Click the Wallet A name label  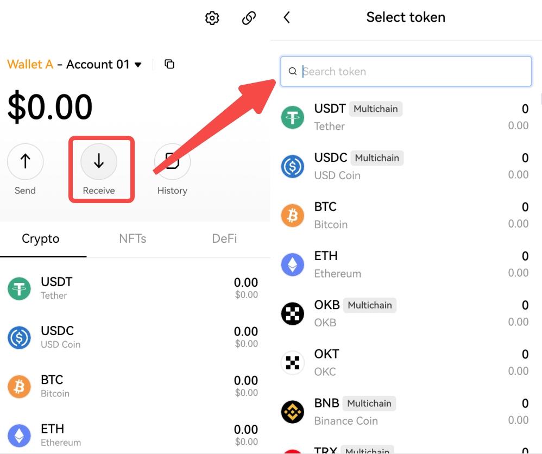point(30,65)
